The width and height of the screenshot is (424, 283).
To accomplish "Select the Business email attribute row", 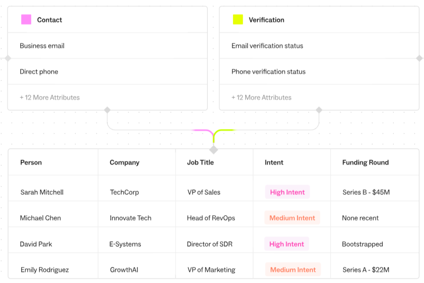I will tap(107, 46).
